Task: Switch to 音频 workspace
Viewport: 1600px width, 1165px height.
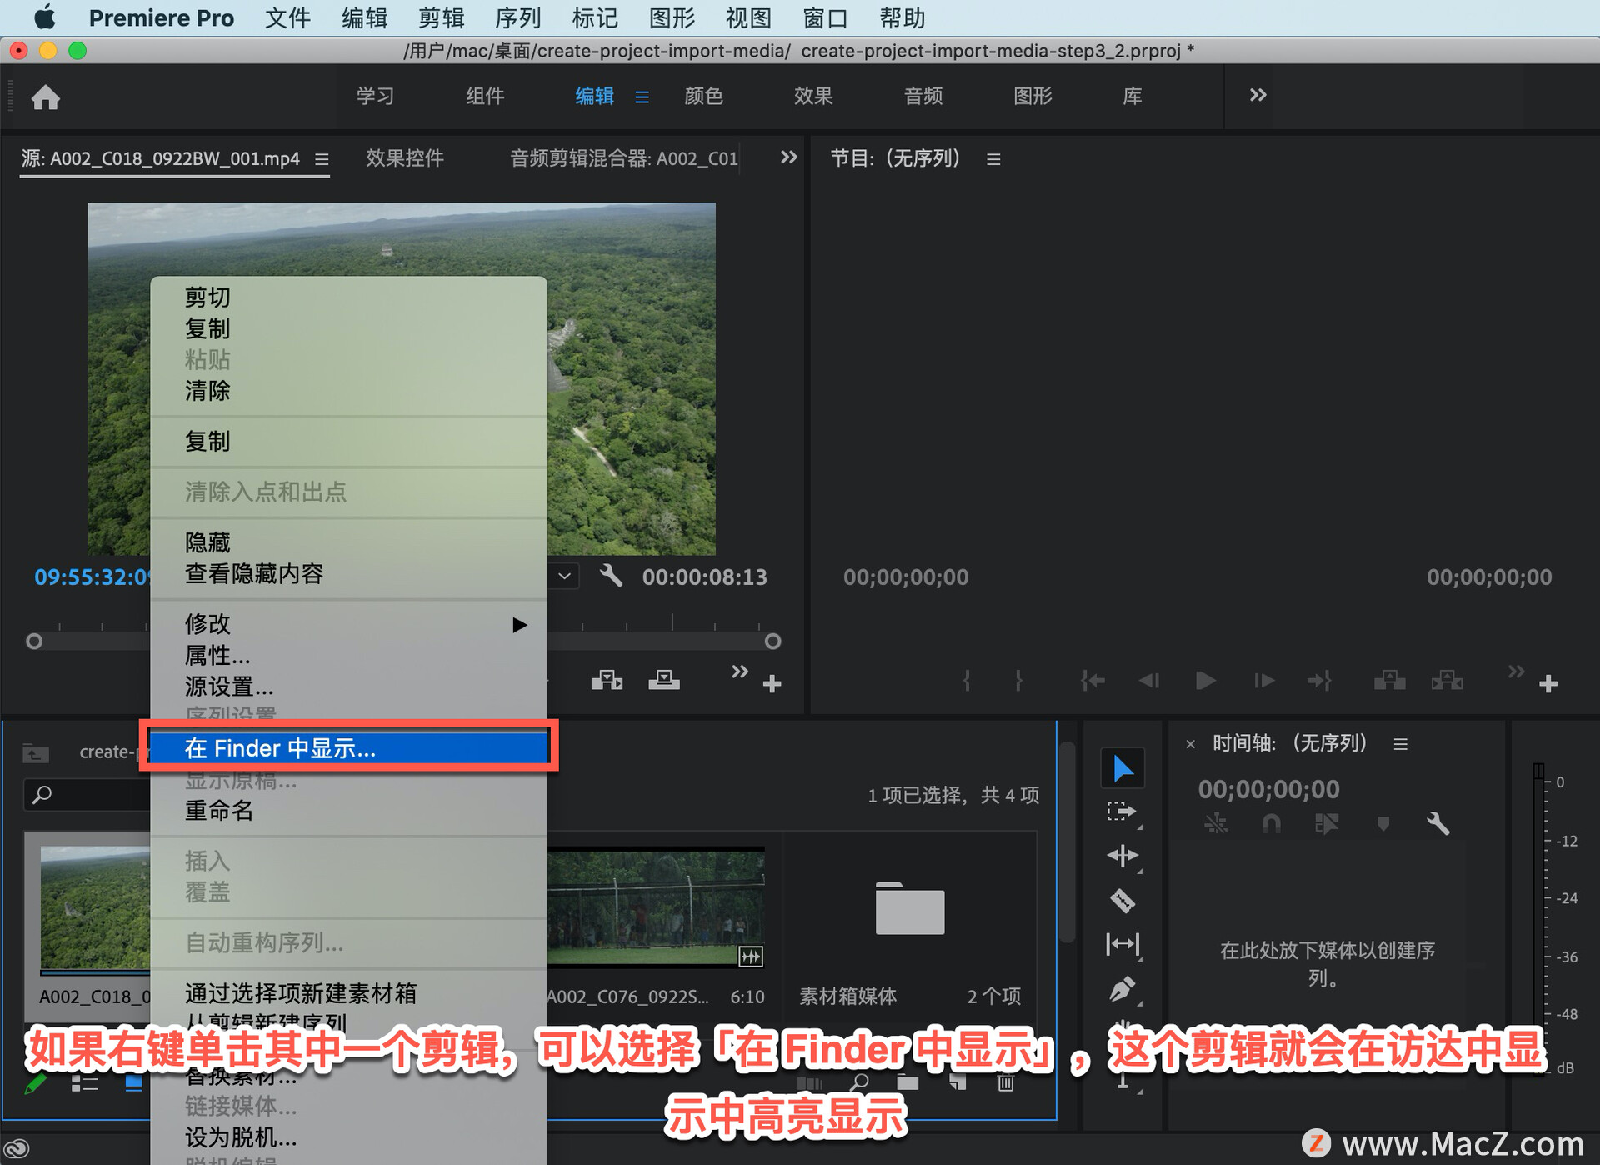Action: (923, 96)
